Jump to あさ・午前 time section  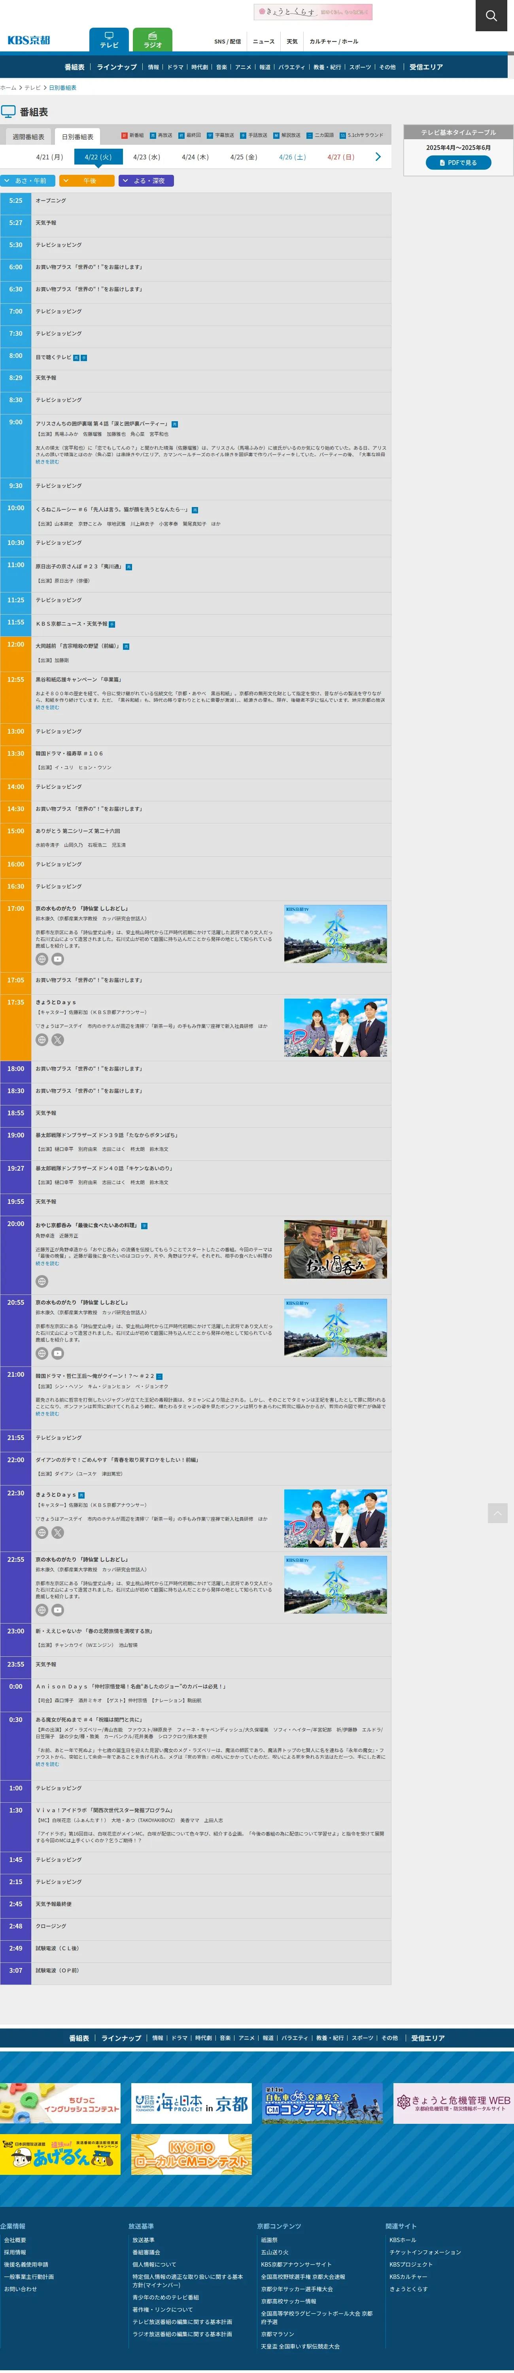pos(27,181)
